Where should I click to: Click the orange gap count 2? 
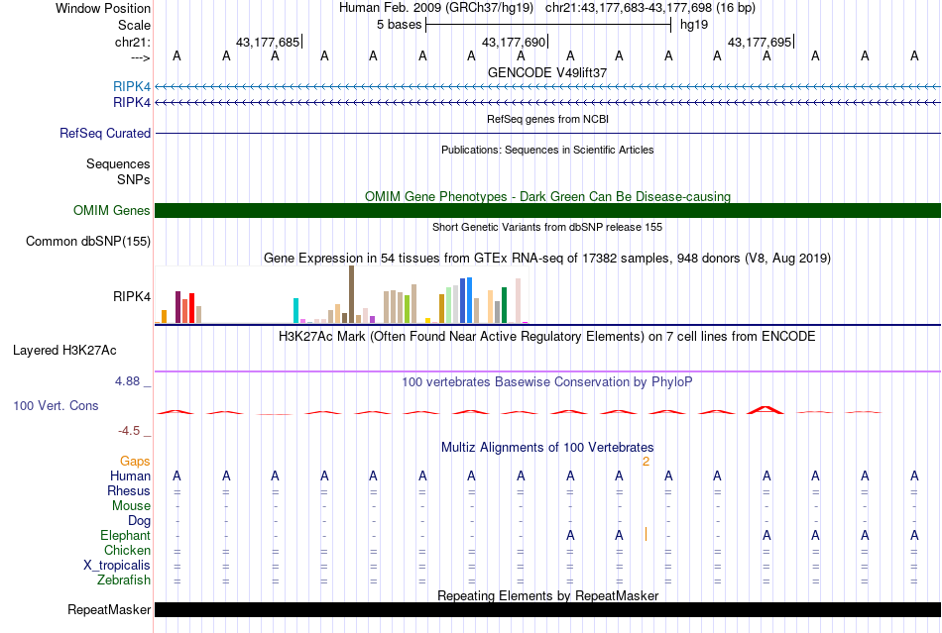(x=646, y=461)
